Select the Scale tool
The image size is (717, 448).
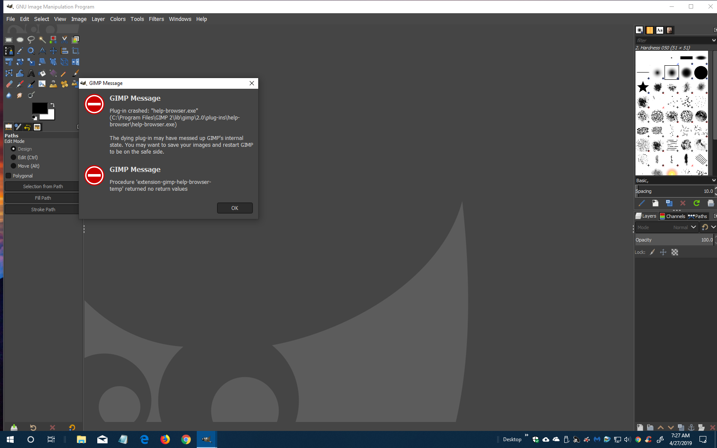coord(31,62)
